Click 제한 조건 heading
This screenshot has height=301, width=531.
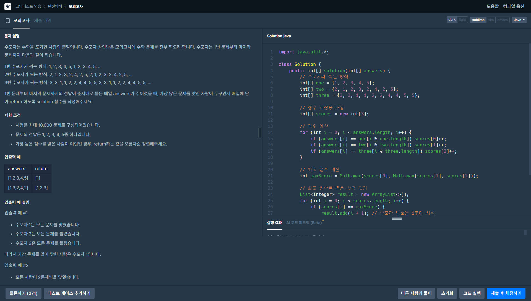[12, 115]
